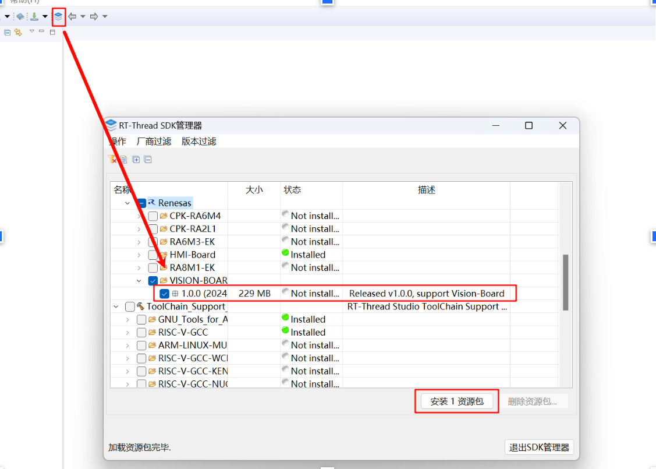Clear filter with funnel red-x icon
Screen dimensions: 656x469
112,159
